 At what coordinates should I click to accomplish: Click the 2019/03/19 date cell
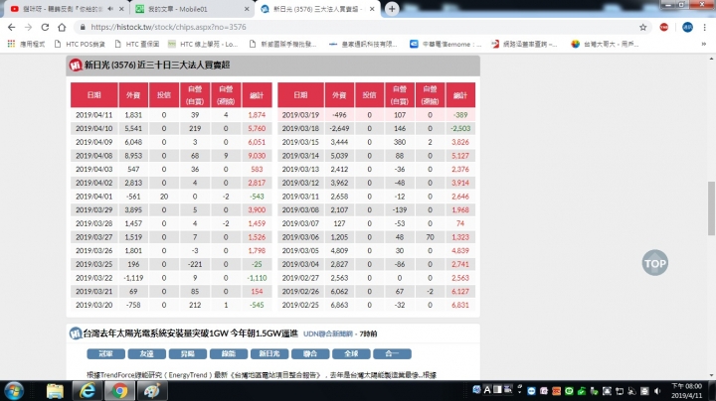[x=300, y=115]
